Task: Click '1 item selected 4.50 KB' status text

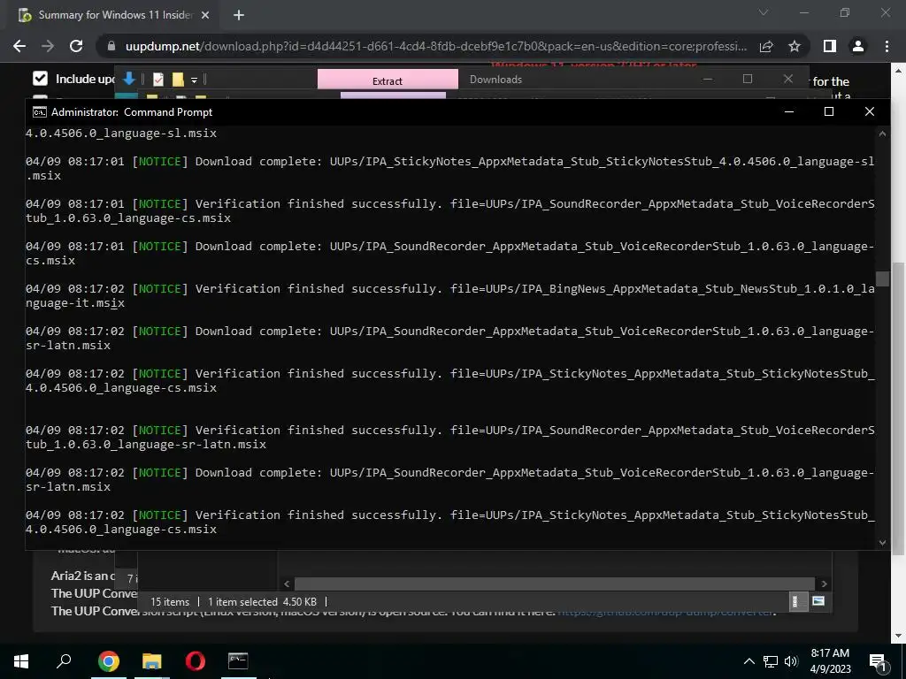Action: tap(262, 601)
